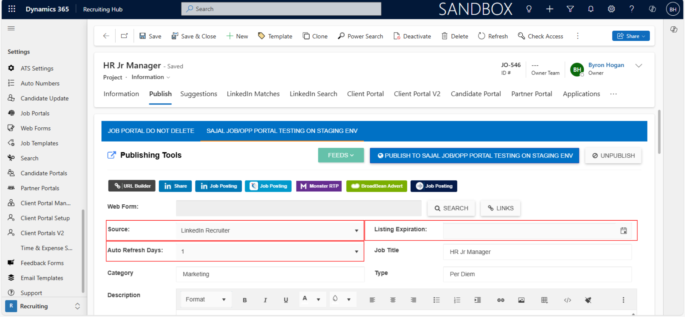Click the Monster RTP button
Screen dimensions: 685x317
point(319,186)
